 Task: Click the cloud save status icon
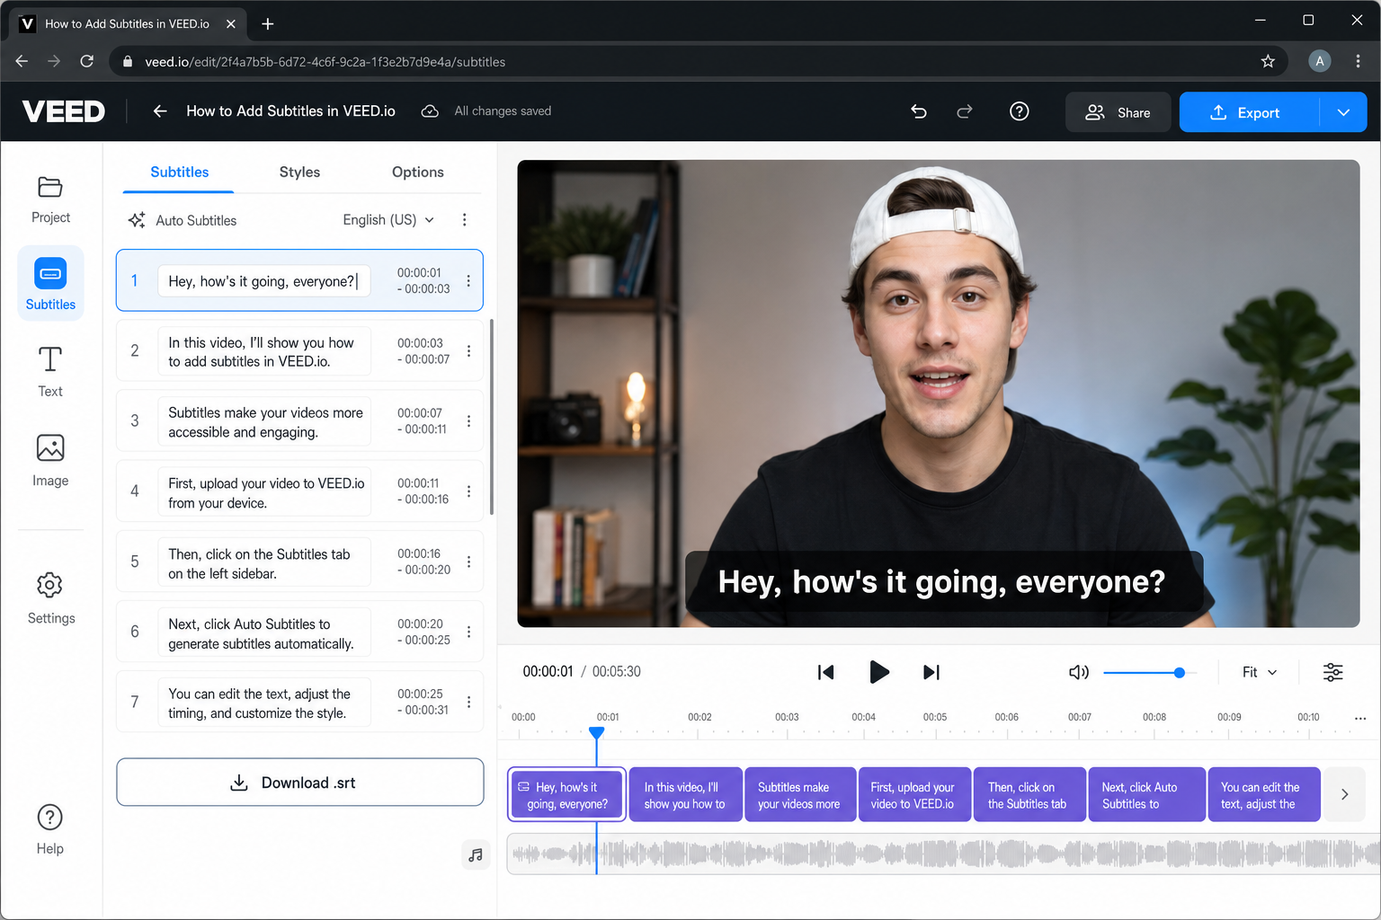pyautogui.click(x=430, y=111)
